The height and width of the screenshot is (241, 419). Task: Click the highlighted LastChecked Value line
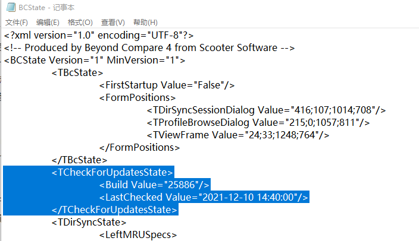pos(204,197)
